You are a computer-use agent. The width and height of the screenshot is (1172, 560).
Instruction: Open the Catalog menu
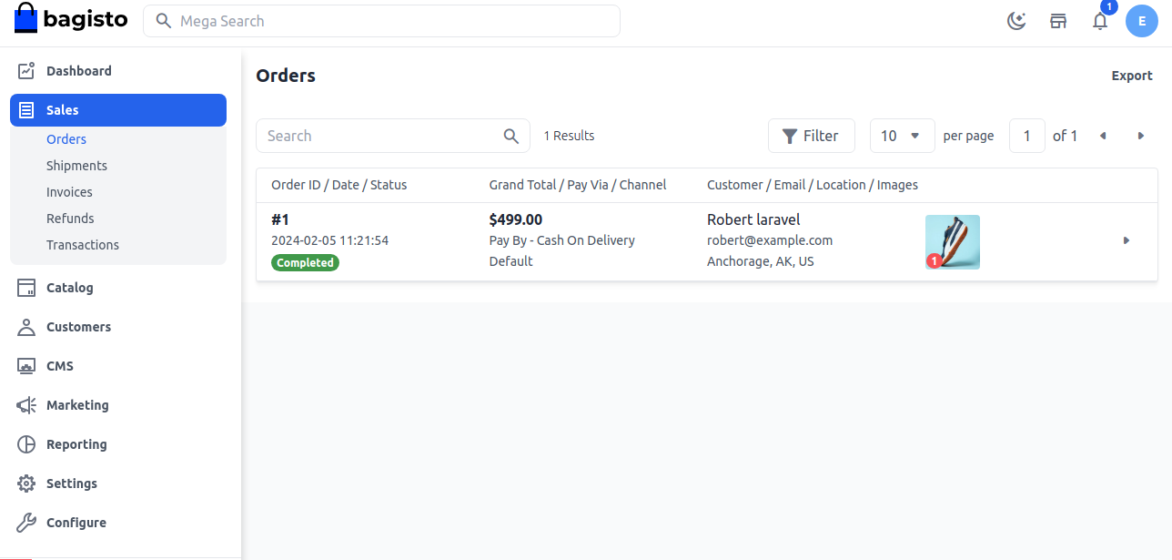(69, 288)
